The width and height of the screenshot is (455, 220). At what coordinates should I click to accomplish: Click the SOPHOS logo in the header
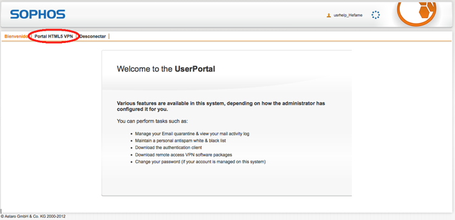[38, 14]
